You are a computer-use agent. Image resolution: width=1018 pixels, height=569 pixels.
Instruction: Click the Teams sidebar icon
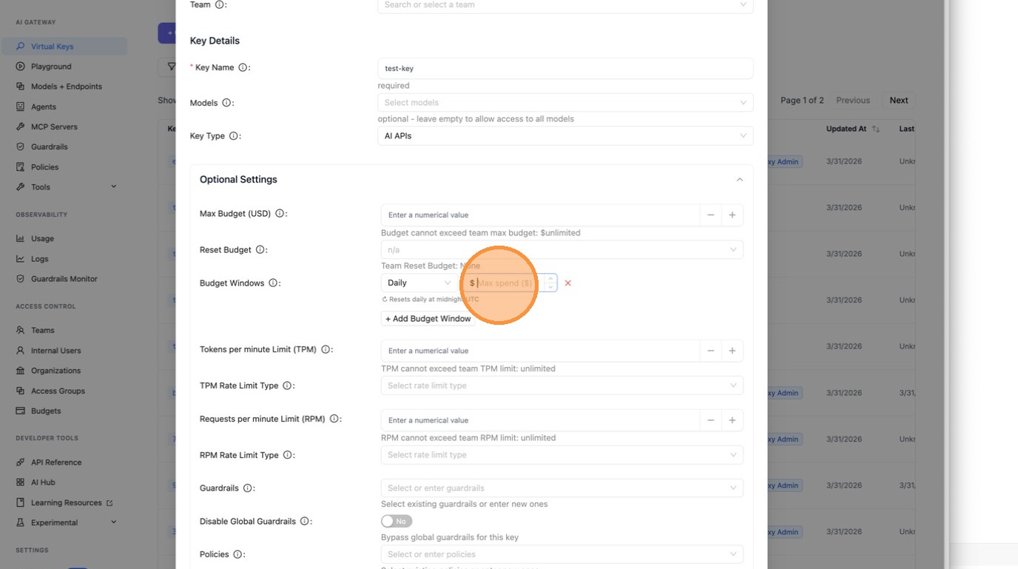pyautogui.click(x=21, y=330)
